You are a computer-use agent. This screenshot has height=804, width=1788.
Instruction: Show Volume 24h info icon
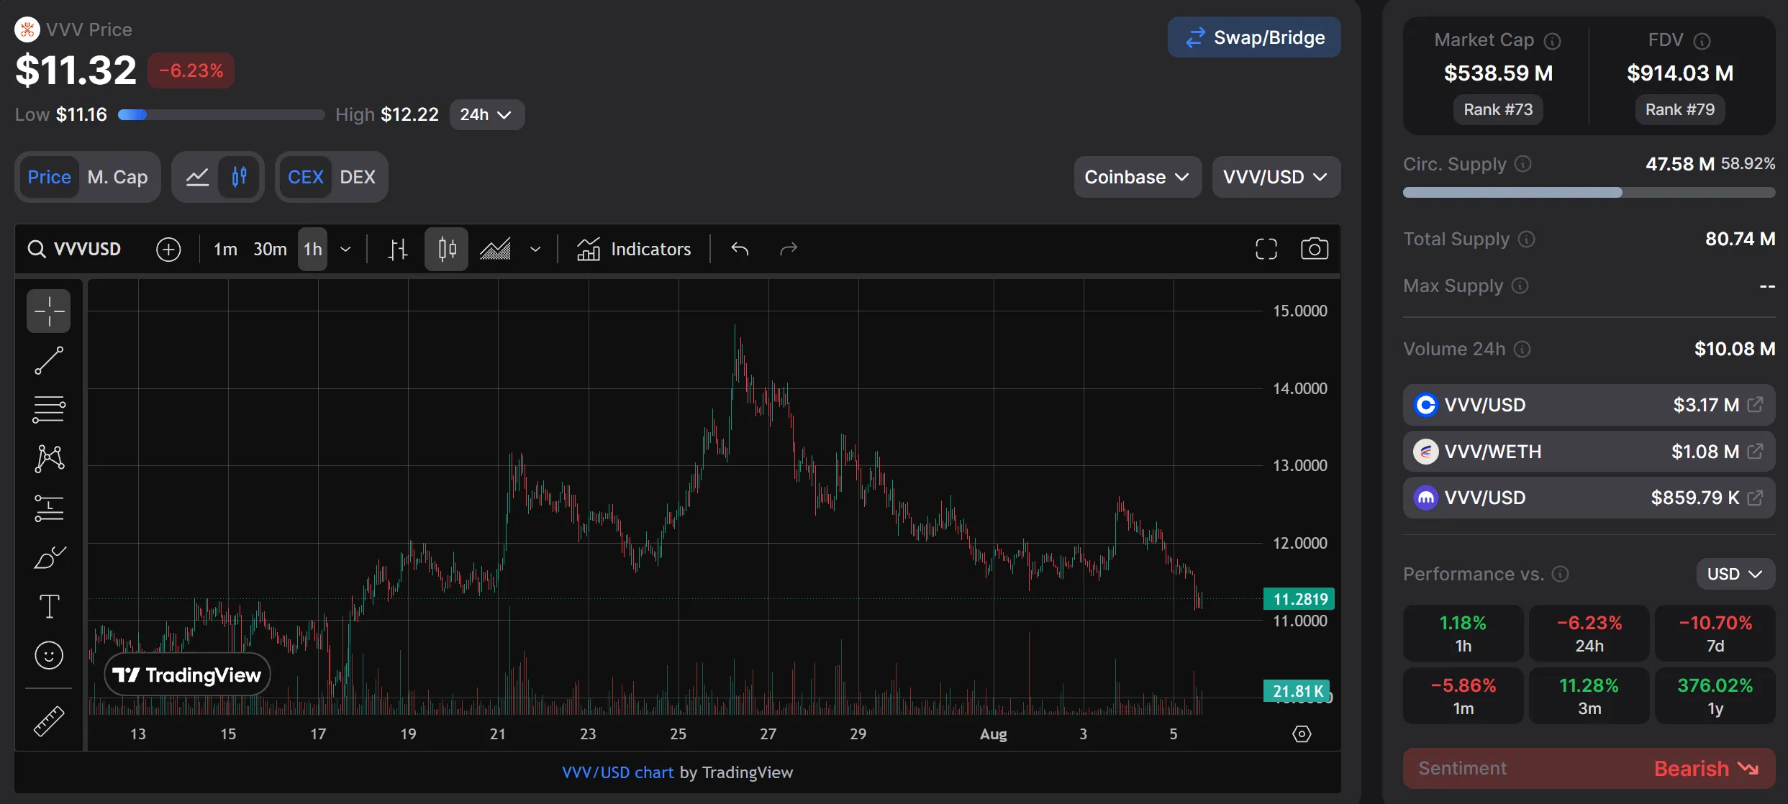(1522, 349)
